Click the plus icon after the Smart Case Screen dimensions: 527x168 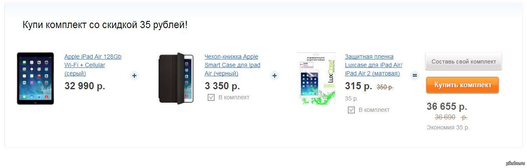click(275, 76)
